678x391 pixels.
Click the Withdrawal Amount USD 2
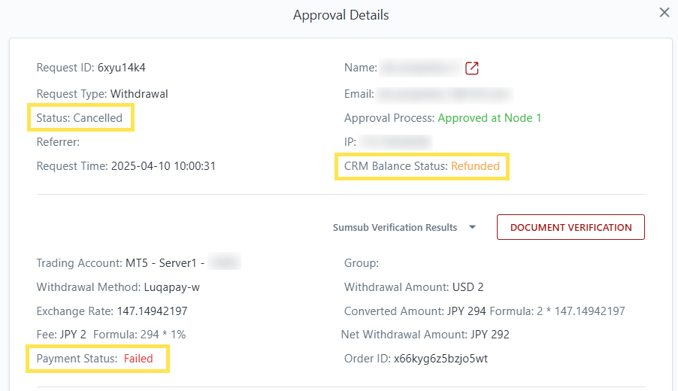pyautogui.click(x=468, y=287)
